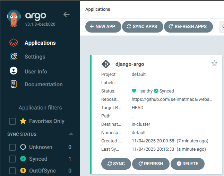
Task: Toggle the OutOfSync filter checkbox
Action: tap(12, 171)
